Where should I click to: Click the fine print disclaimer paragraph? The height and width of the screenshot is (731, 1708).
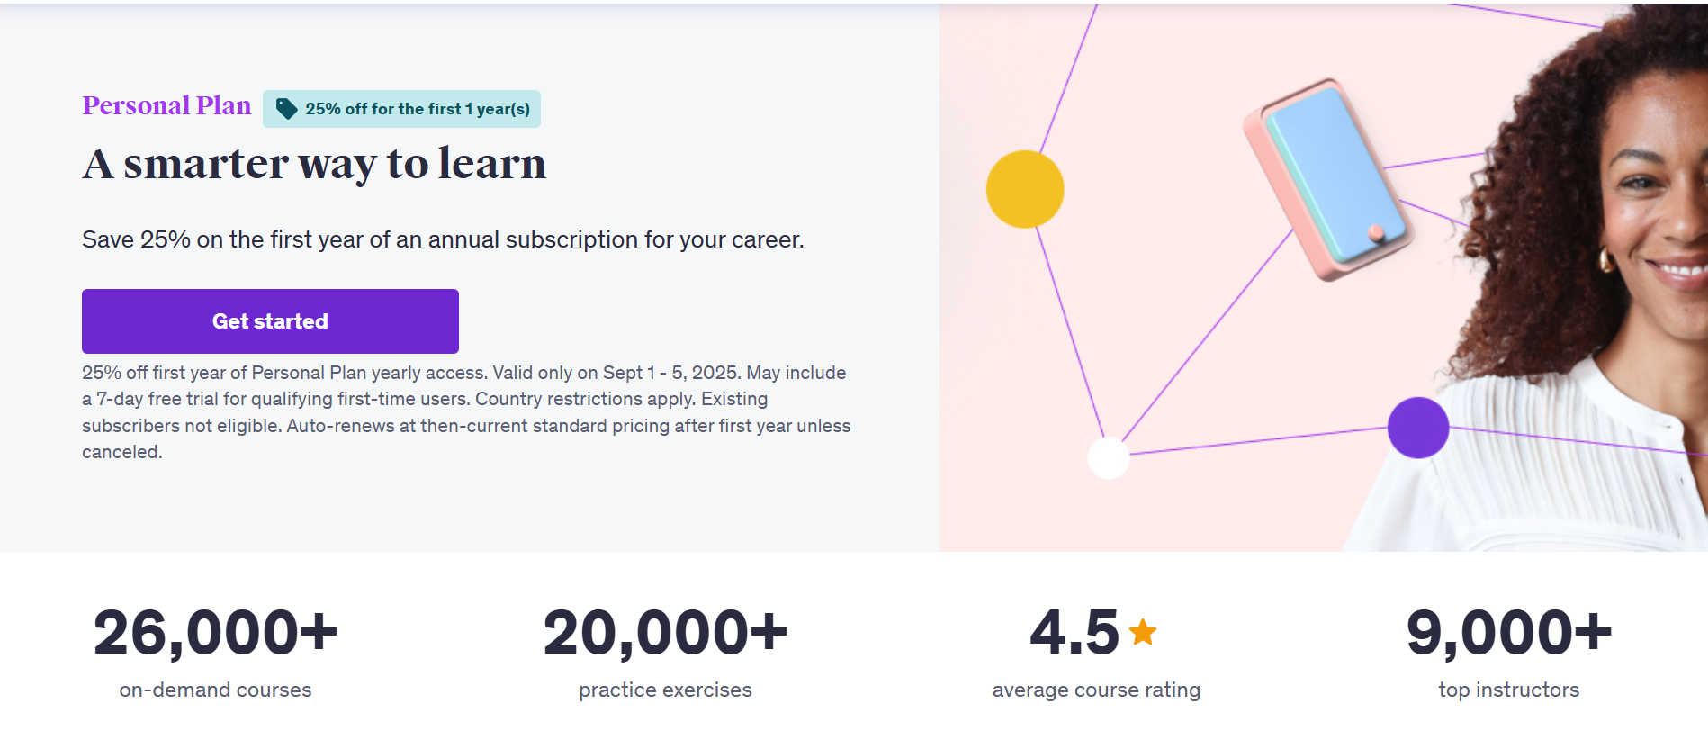[x=463, y=412]
